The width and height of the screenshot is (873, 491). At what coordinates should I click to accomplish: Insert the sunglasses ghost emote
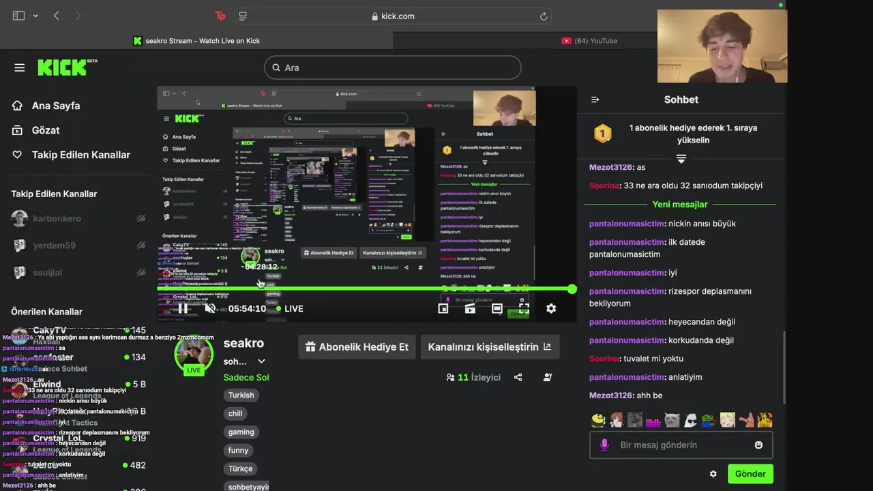point(690,420)
